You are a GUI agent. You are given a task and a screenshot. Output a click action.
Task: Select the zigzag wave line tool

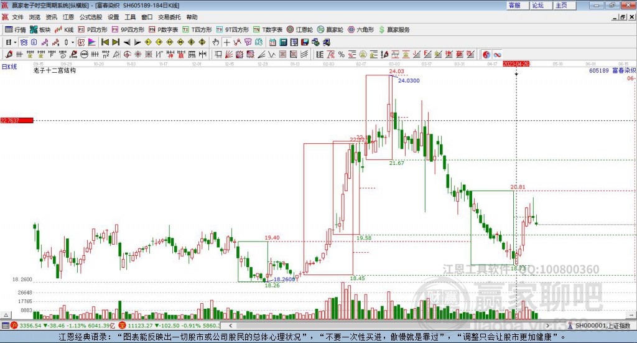271,54
